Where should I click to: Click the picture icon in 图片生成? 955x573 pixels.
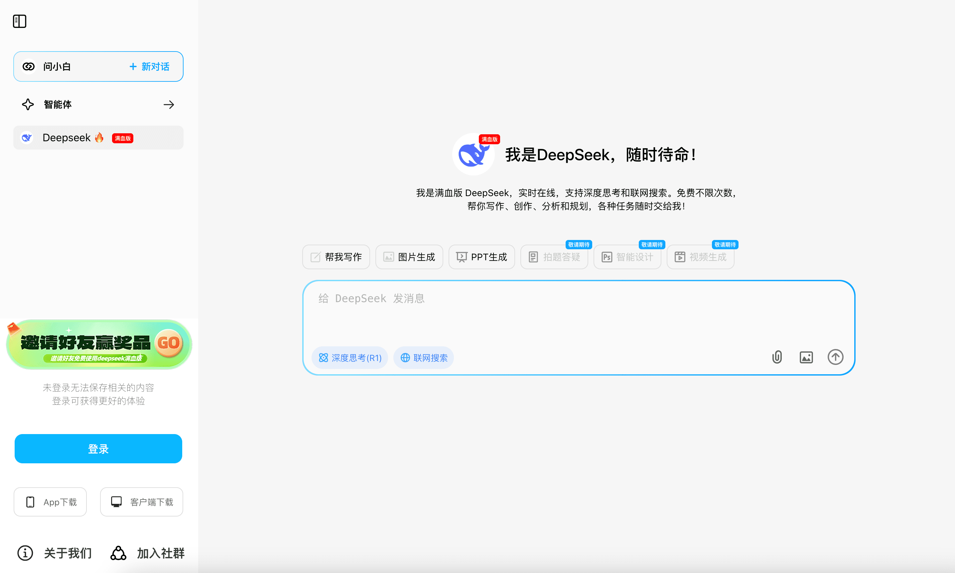tap(388, 257)
